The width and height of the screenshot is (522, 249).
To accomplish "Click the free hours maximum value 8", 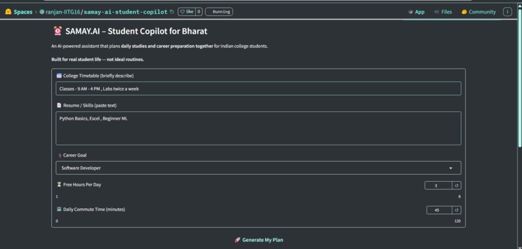I will pos(459,197).
